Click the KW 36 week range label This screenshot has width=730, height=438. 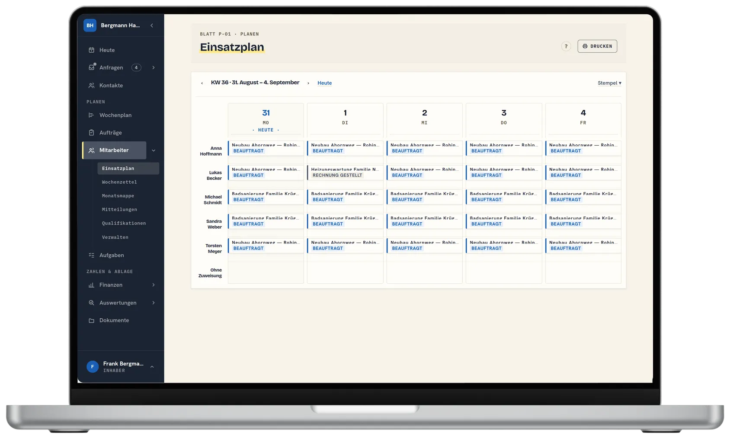pyautogui.click(x=255, y=83)
